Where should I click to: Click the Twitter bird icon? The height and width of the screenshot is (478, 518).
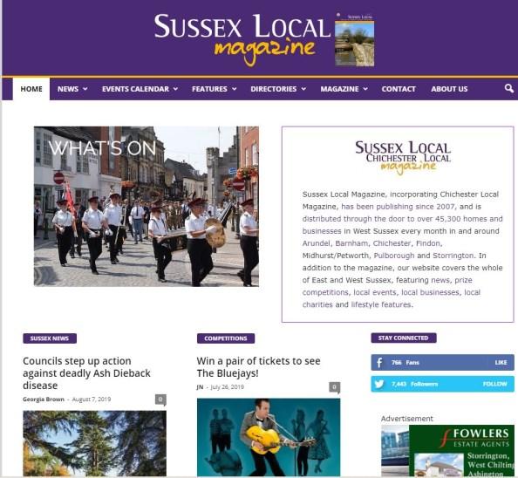point(379,384)
